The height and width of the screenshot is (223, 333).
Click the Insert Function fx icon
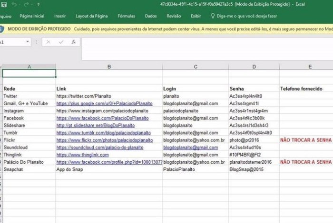click(73, 42)
